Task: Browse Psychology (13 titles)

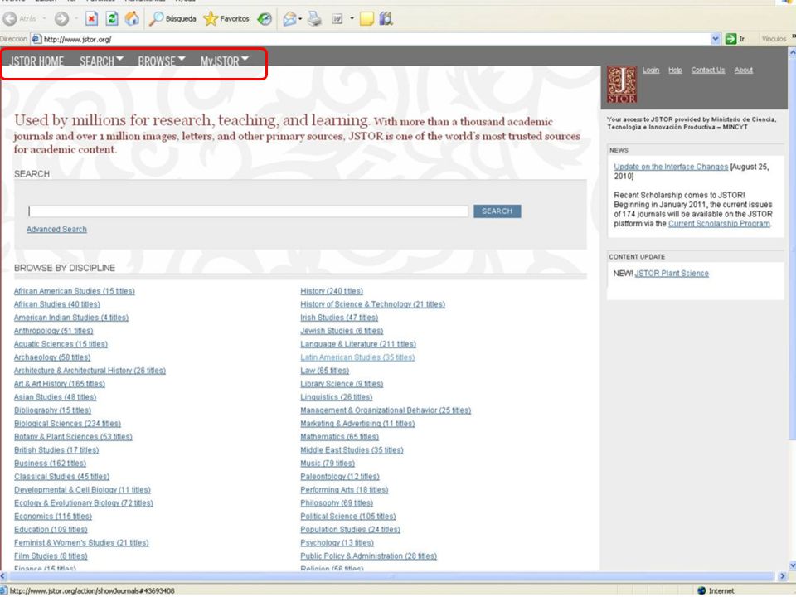Action: point(337,542)
